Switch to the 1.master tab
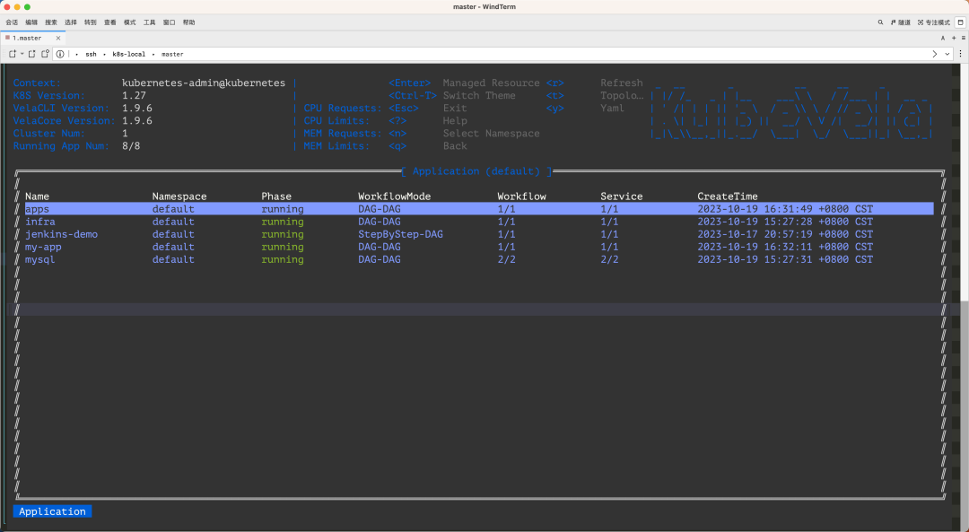Image resolution: width=969 pixels, height=532 pixels. tap(27, 38)
